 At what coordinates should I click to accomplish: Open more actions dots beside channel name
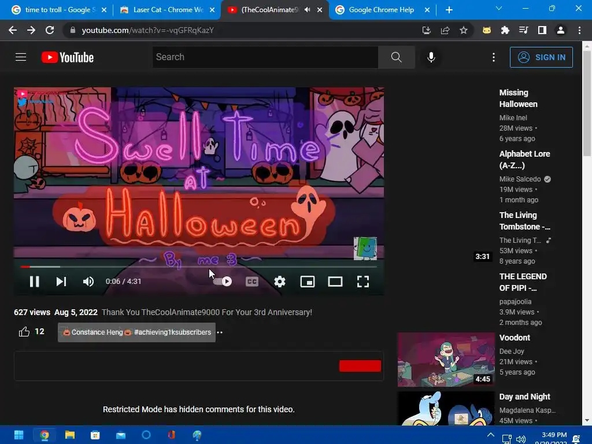pos(220,332)
